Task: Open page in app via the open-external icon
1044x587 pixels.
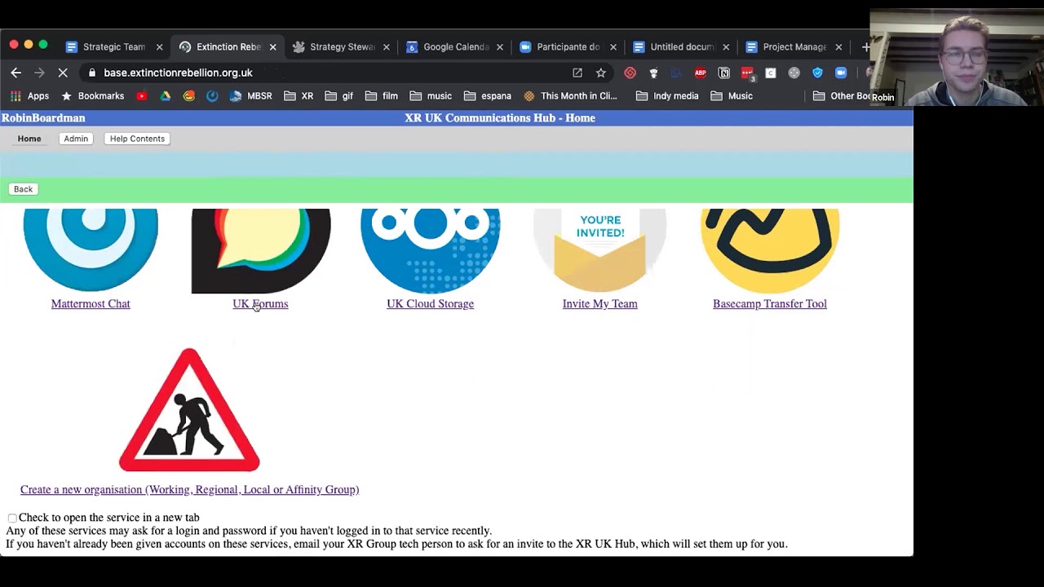Action: pyautogui.click(x=577, y=73)
